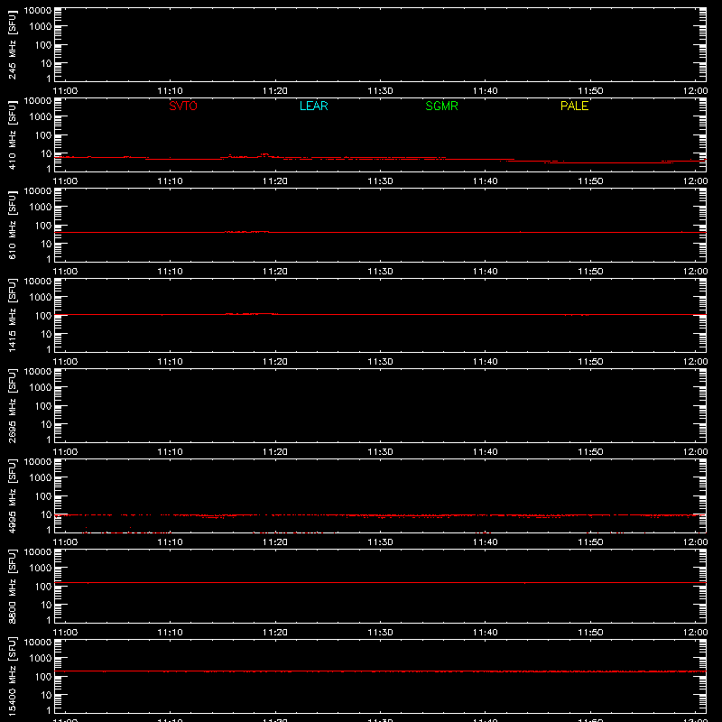Click the red flux trace in 8800 MHz panel
Screen dimensions: 722x722
(380, 582)
